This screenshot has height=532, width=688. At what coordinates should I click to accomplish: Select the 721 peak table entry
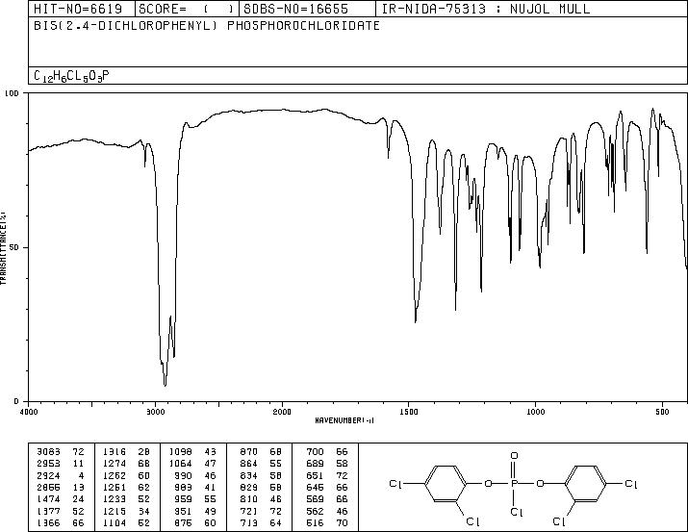[261, 511]
